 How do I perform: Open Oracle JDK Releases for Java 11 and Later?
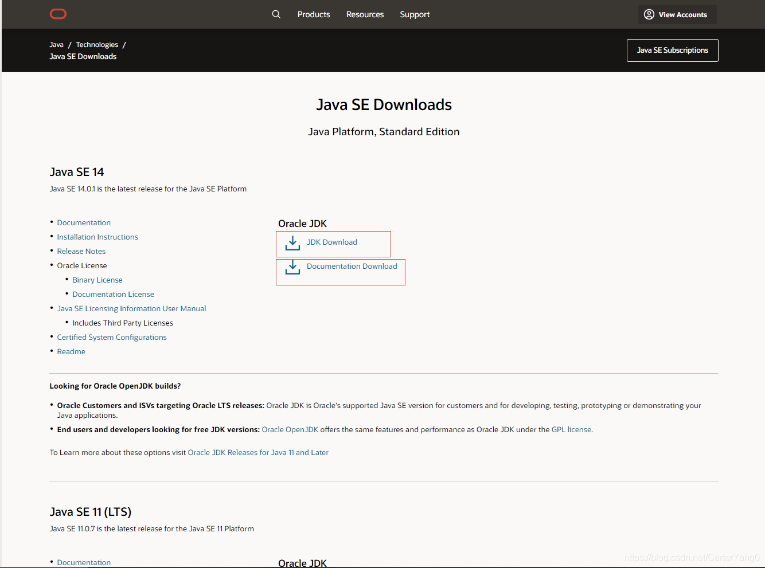pos(258,452)
